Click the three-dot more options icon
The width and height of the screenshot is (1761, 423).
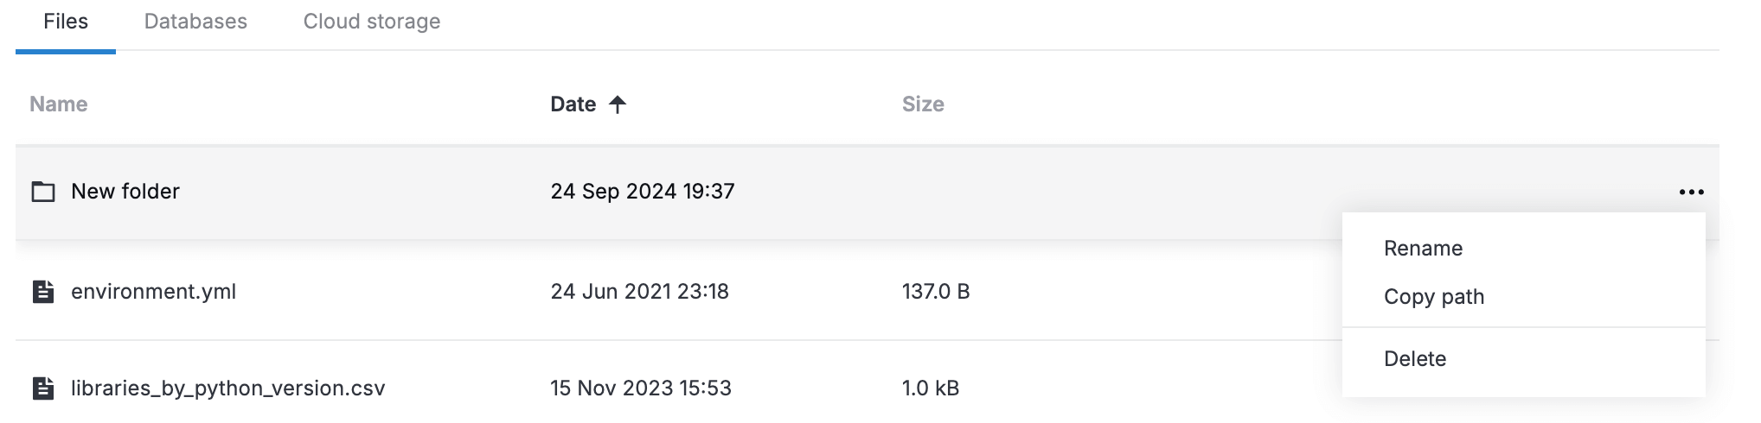tap(1691, 192)
